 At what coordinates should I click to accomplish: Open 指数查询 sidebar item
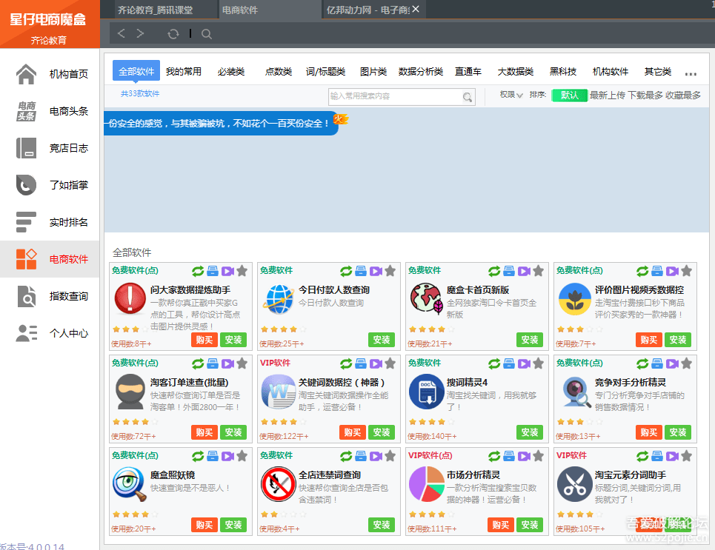[50, 296]
